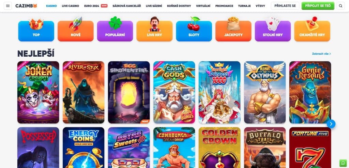Select the TOP crown category
349x168 pixels.
pos(36,31)
